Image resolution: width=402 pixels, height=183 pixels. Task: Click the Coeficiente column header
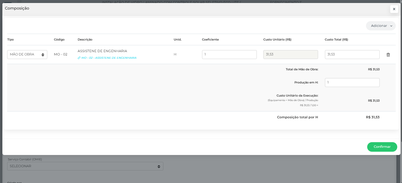210,40
